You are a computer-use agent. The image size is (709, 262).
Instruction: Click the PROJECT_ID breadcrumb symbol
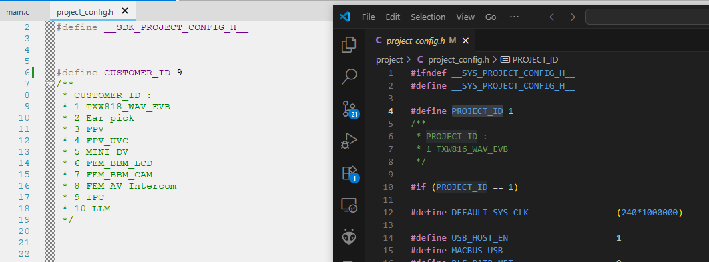[x=535, y=59]
